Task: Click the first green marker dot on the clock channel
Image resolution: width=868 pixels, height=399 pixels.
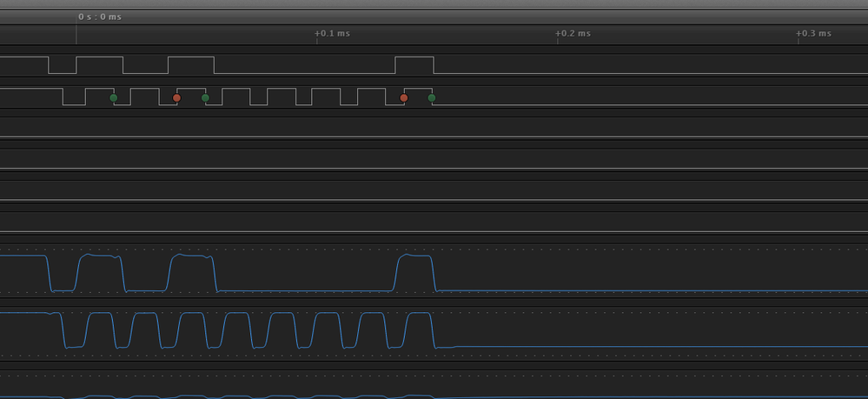Action: pyautogui.click(x=114, y=98)
